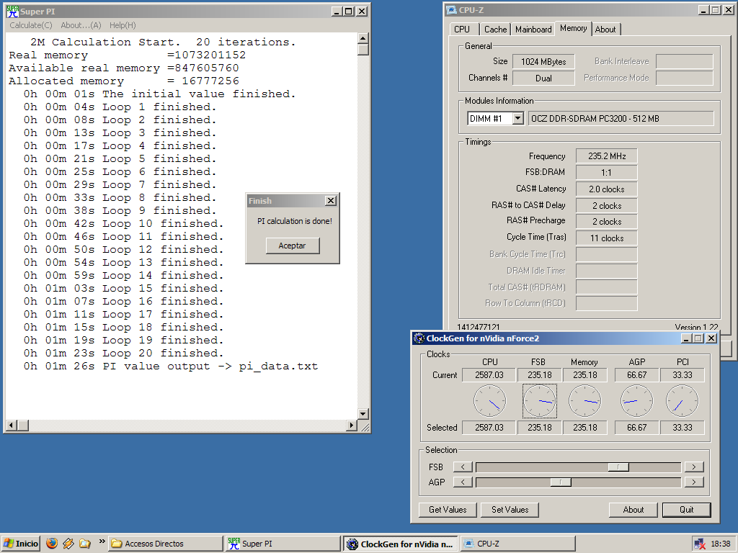The image size is (738, 553).
Task: Click the AGP slider right arrow
Action: point(693,482)
